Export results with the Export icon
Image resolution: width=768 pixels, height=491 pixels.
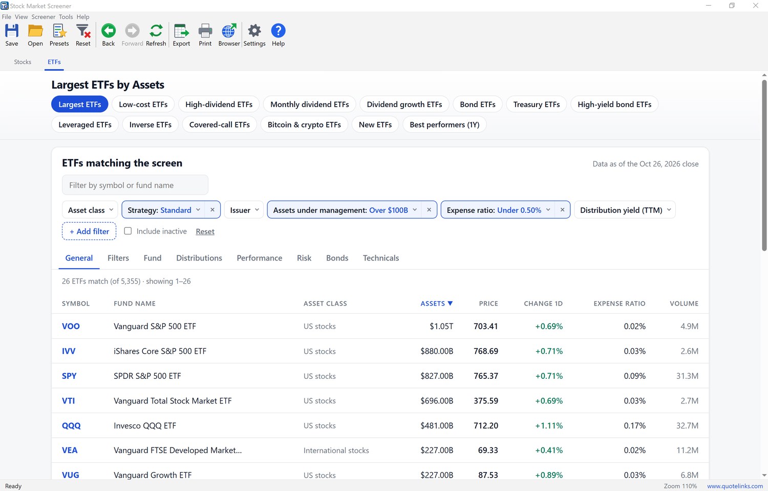[x=181, y=35]
